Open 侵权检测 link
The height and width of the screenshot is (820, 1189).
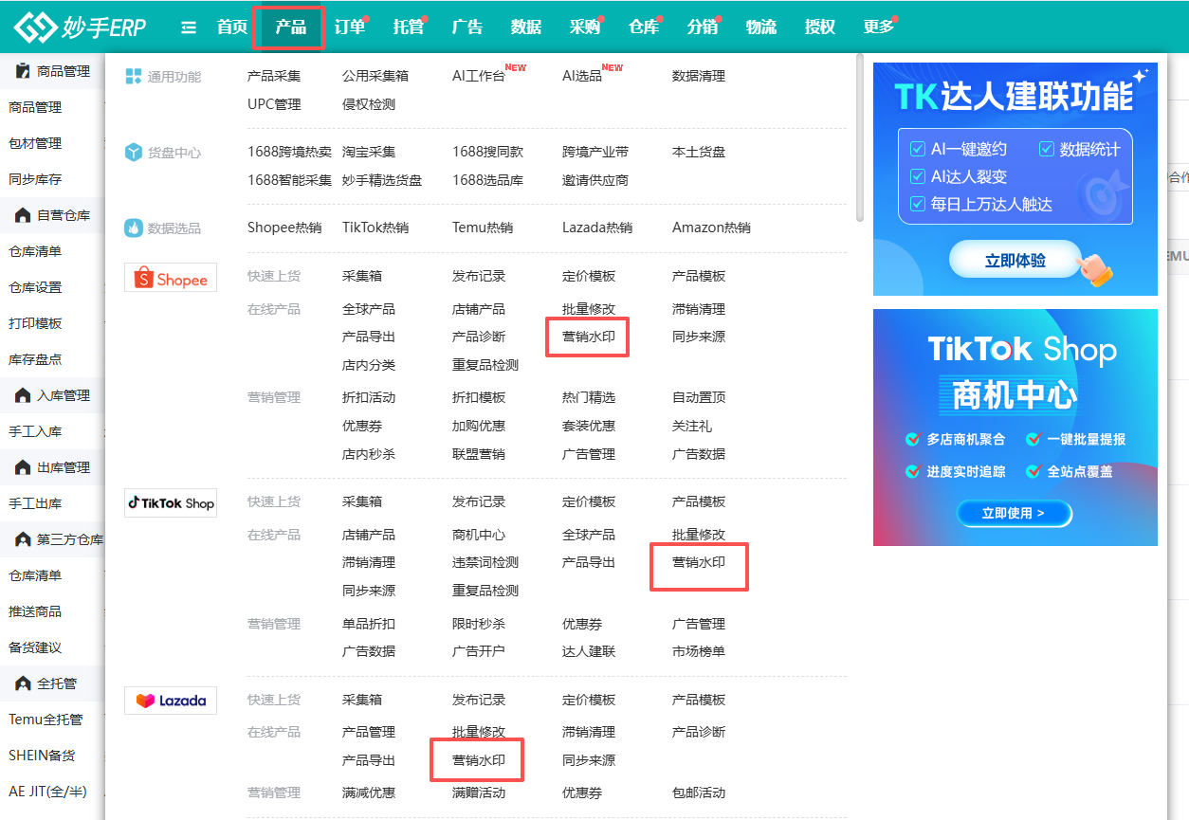[x=369, y=104]
